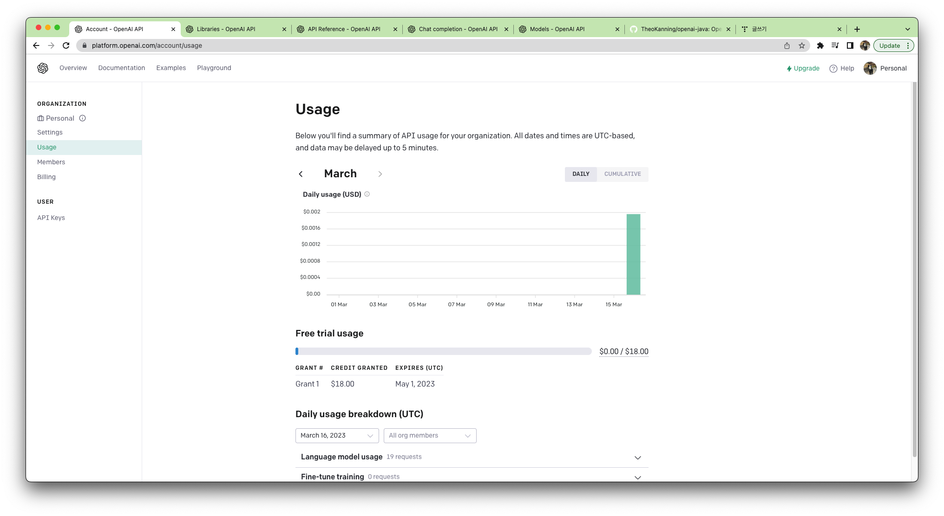Click the share icon in address bar
Image resolution: width=944 pixels, height=516 pixels.
pos(787,45)
